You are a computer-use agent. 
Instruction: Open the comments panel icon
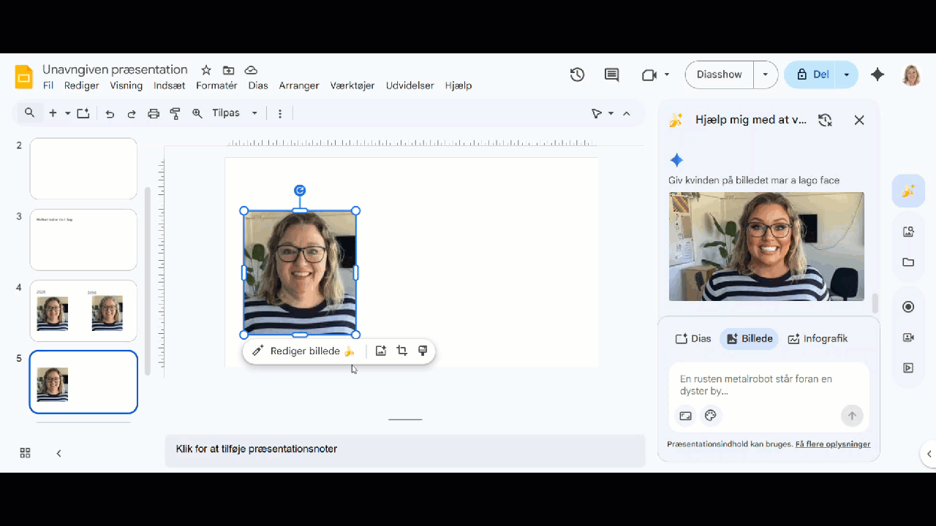[611, 75]
